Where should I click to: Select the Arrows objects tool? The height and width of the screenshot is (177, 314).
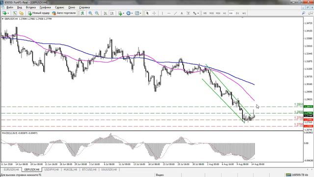tap(195, 13)
